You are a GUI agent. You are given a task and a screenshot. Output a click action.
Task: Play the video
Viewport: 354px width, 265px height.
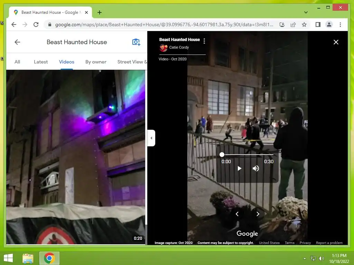[239, 168]
